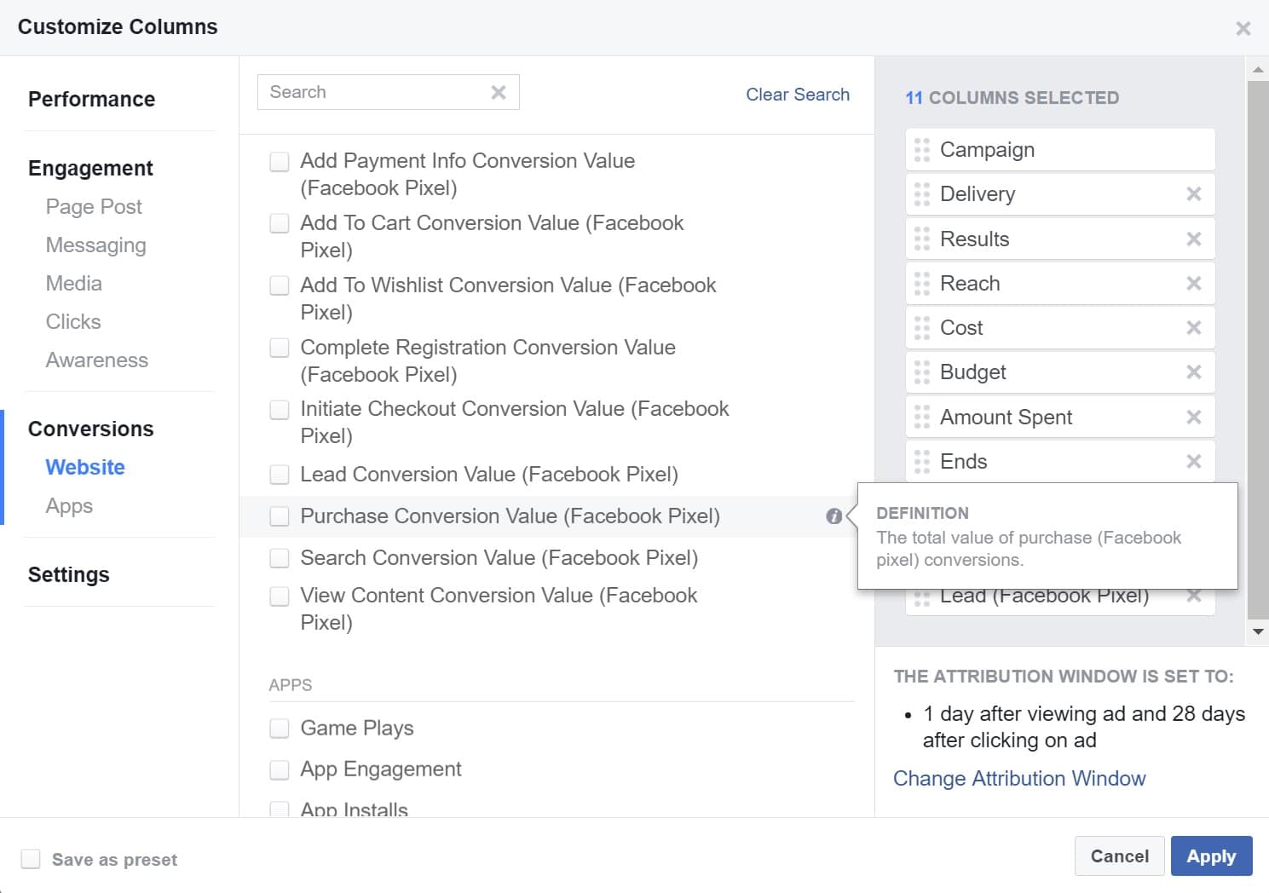Check the Add To Cart Conversion Value checkbox
Image resolution: width=1269 pixels, height=893 pixels.
pos(279,222)
